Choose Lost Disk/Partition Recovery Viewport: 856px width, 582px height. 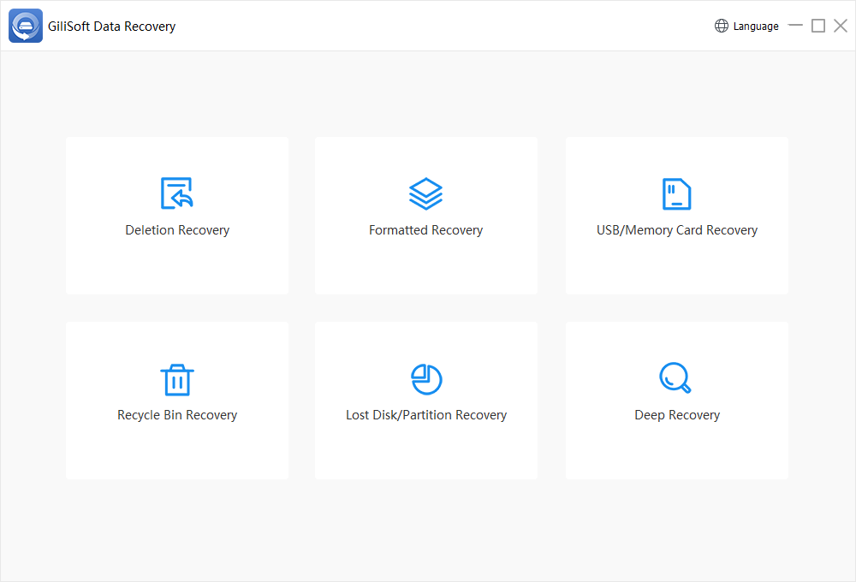point(425,400)
